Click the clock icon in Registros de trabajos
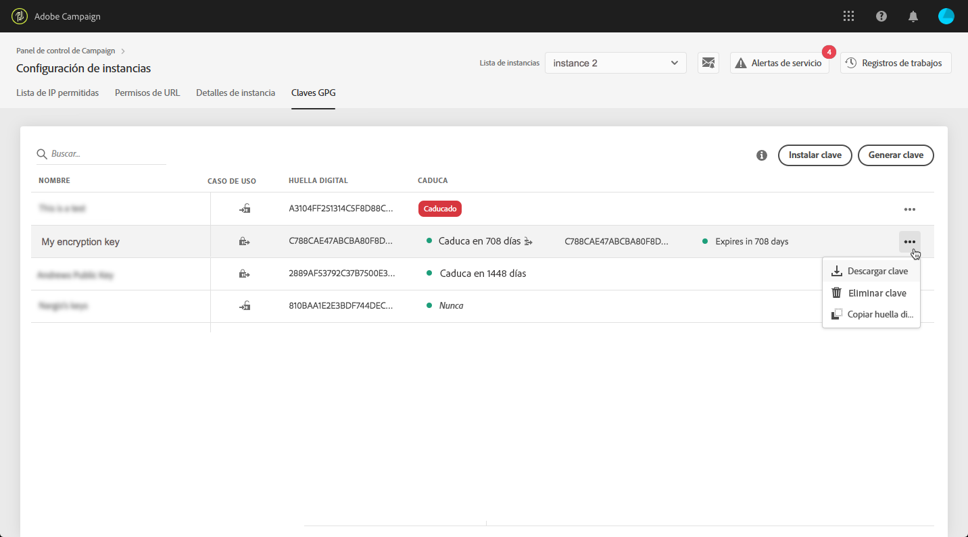 [851, 63]
